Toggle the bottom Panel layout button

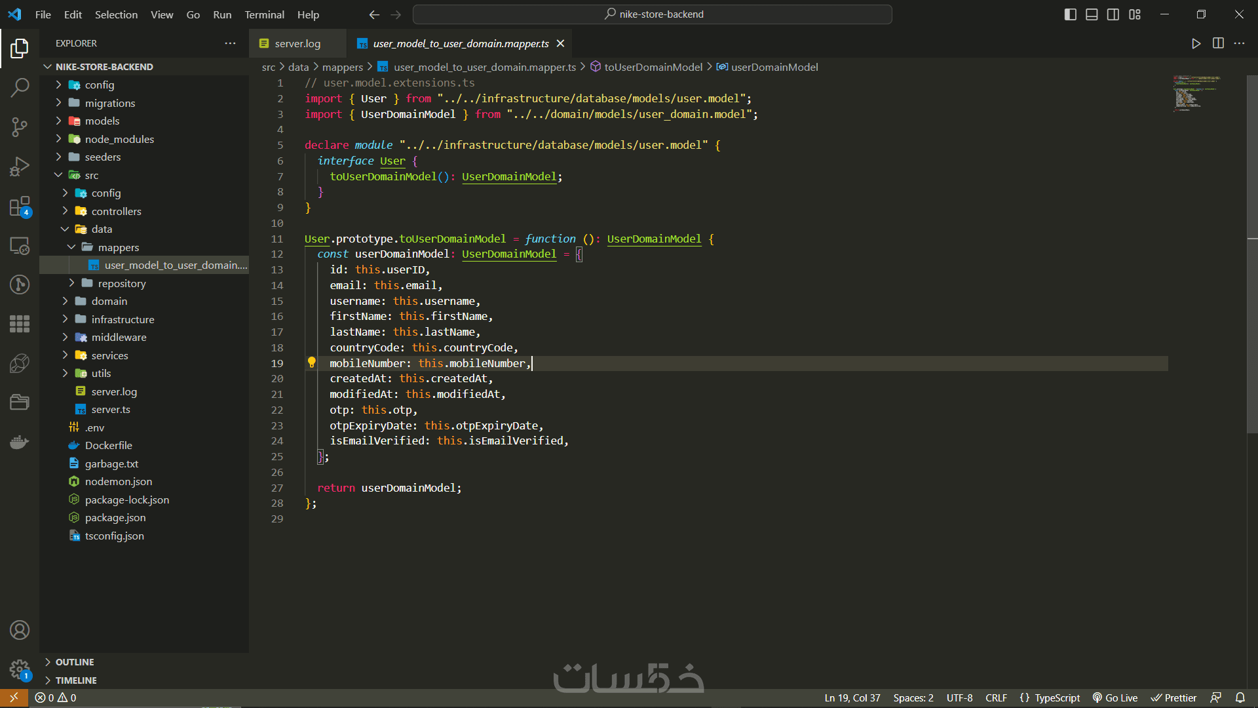tap(1092, 14)
